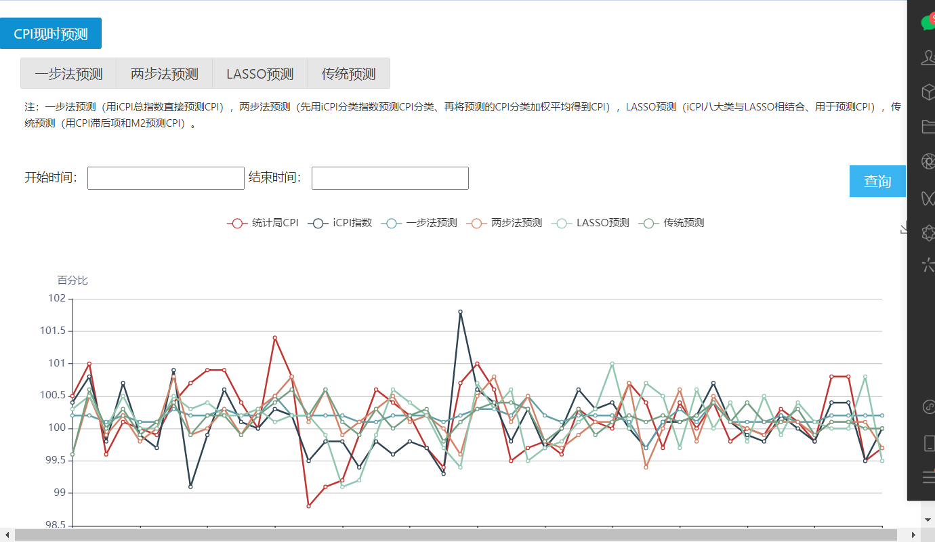Click the LASSO预测 peak point at 101
The height and width of the screenshot is (542, 935).
tap(612, 364)
